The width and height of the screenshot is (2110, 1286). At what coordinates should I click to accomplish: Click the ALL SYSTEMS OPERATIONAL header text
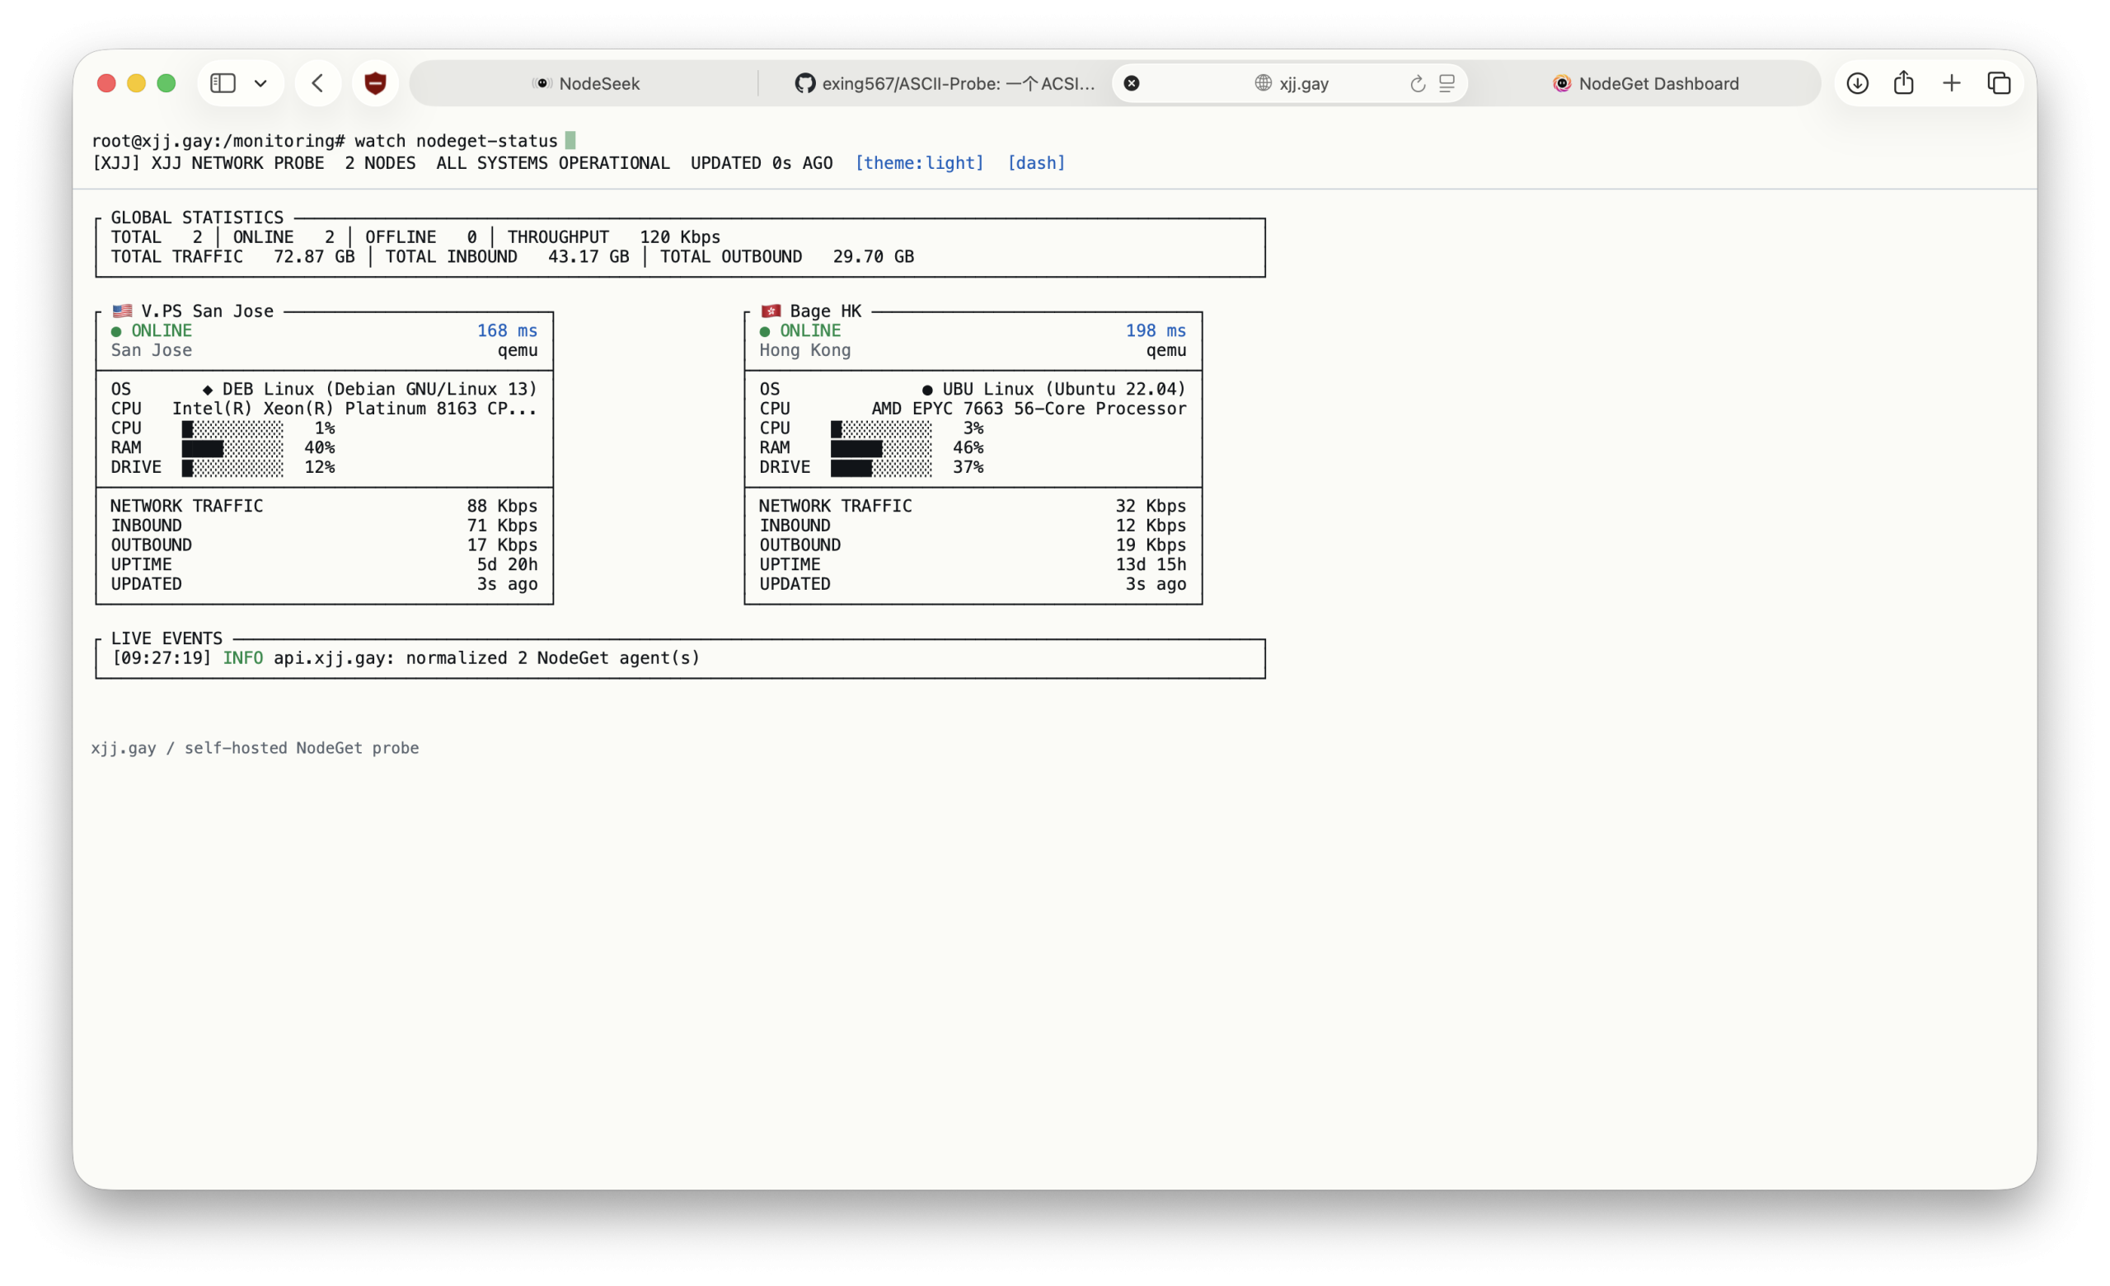click(552, 162)
